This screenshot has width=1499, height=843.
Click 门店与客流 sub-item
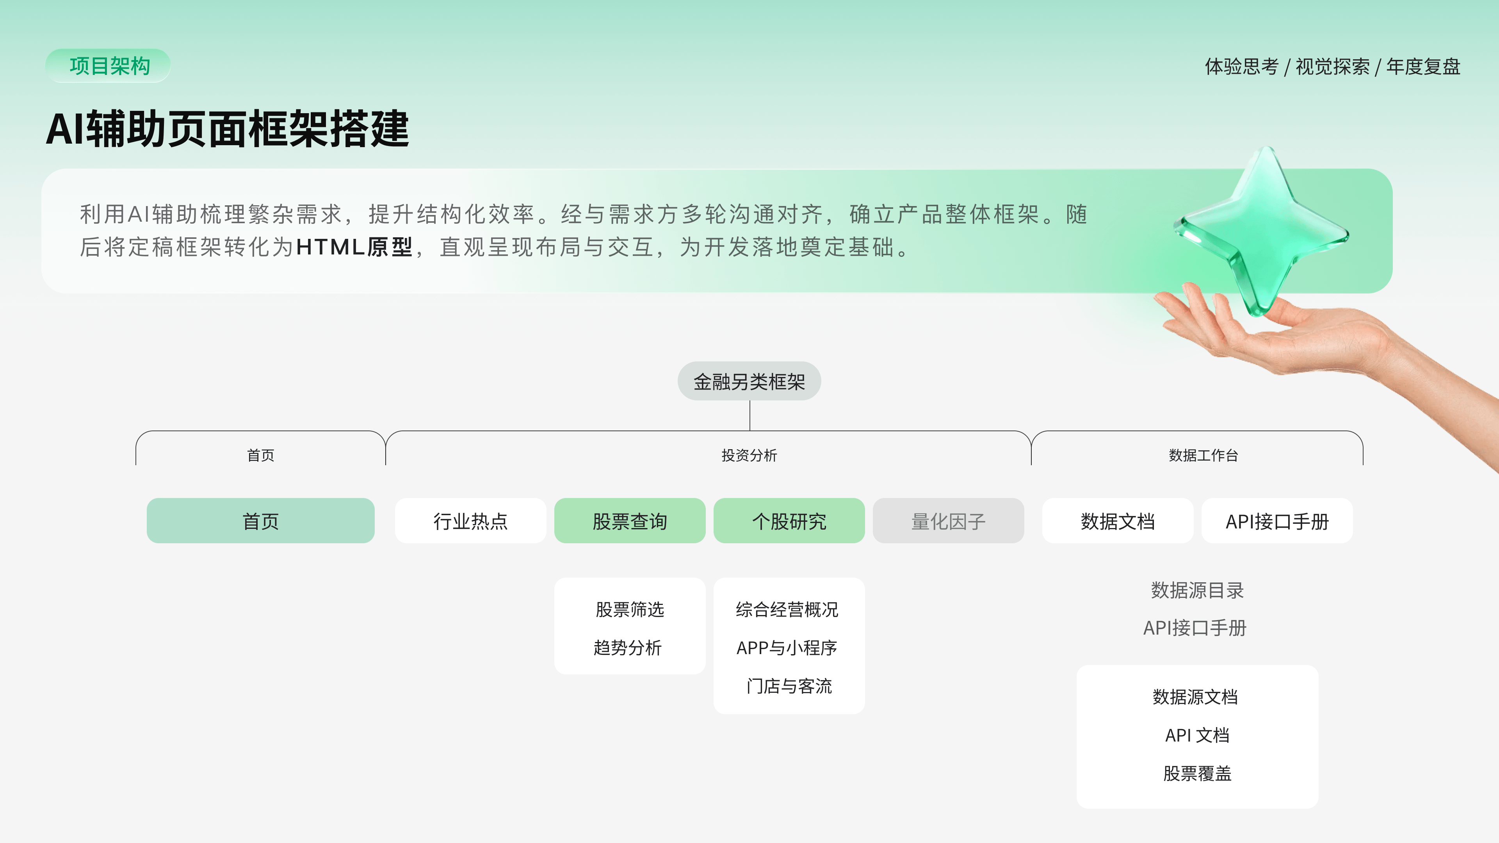pyautogui.click(x=789, y=686)
